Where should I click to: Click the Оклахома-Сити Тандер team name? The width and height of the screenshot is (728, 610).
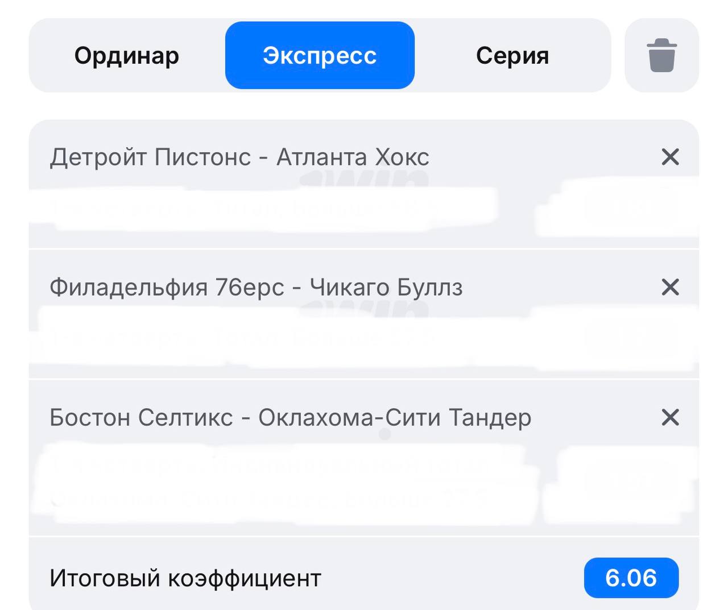coord(395,417)
